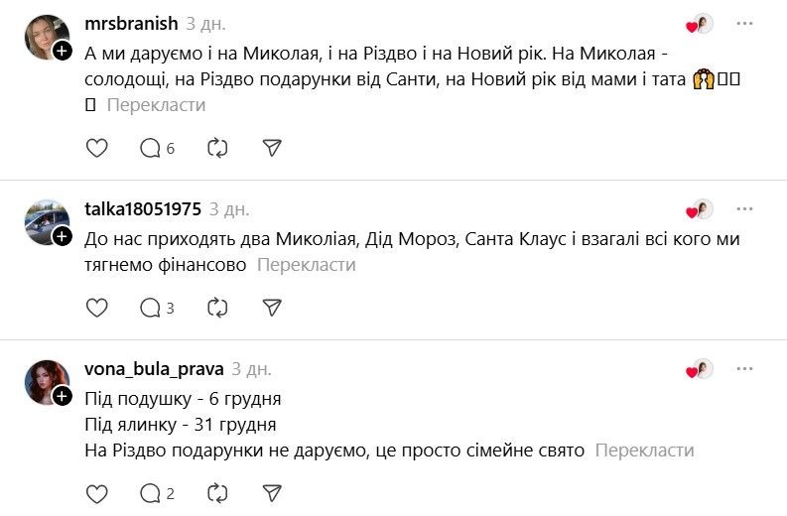Open the vona_bula_prava profile link
This screenshot has height=516, width=787.
(x=155, y=369)
